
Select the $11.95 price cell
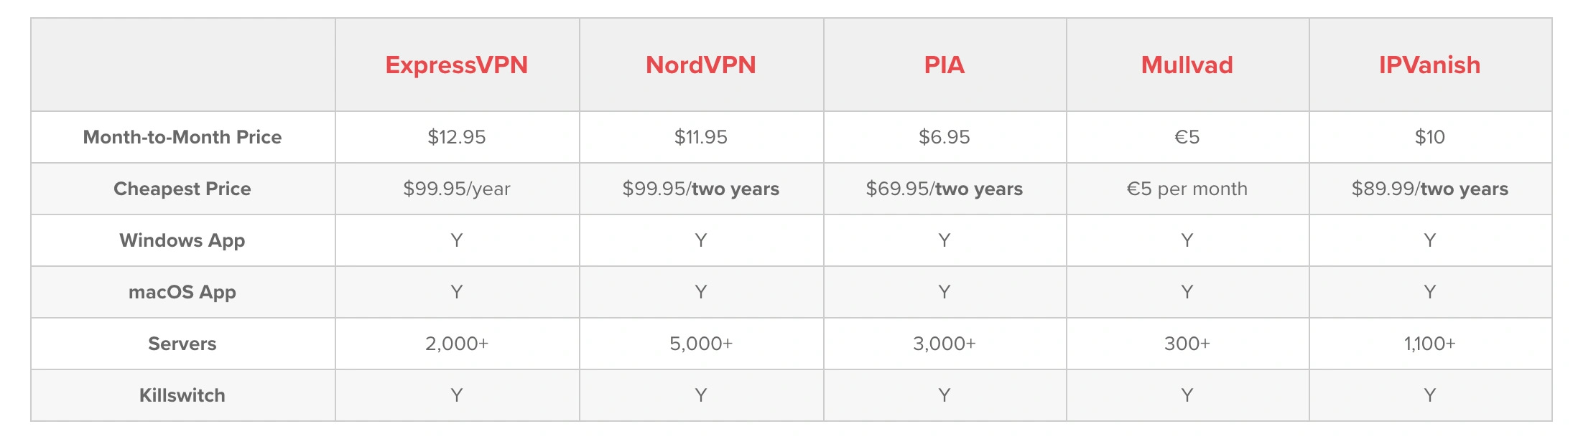(701, 137)
